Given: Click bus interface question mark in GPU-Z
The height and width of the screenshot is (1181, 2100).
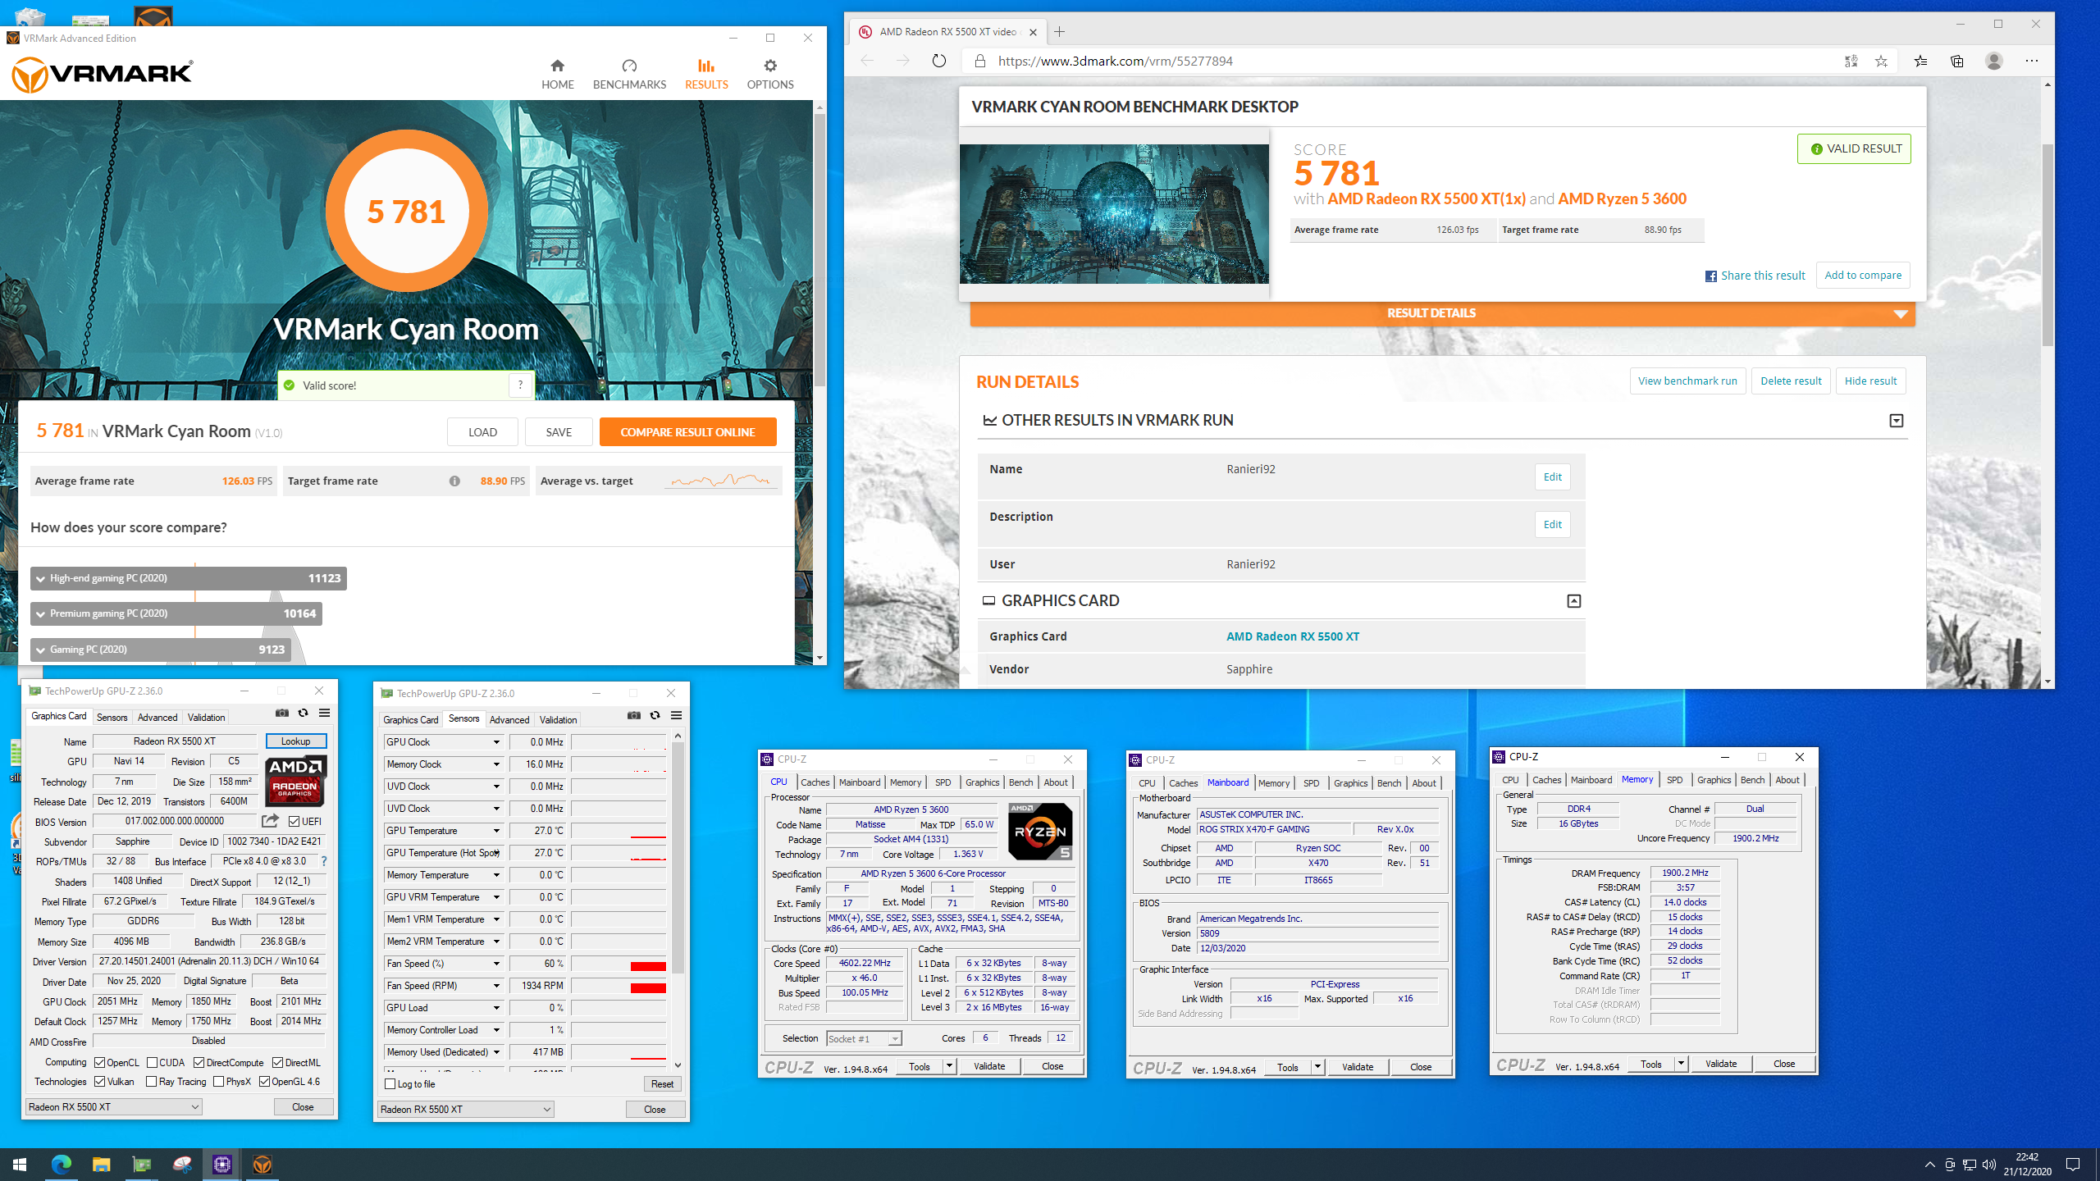Looking at the screenshot, I should 324,861.
